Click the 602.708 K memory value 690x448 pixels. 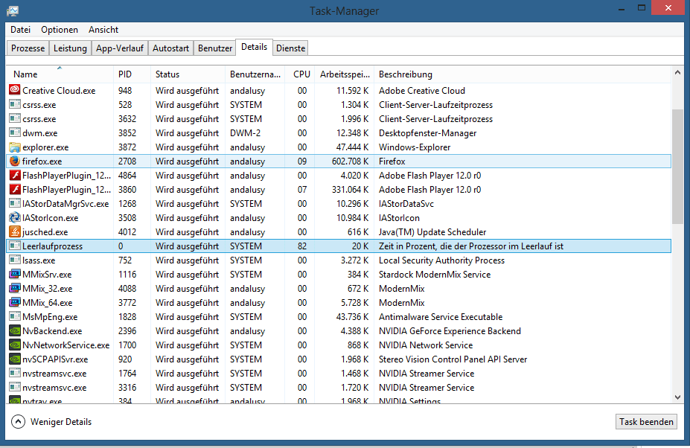[351, 161]
